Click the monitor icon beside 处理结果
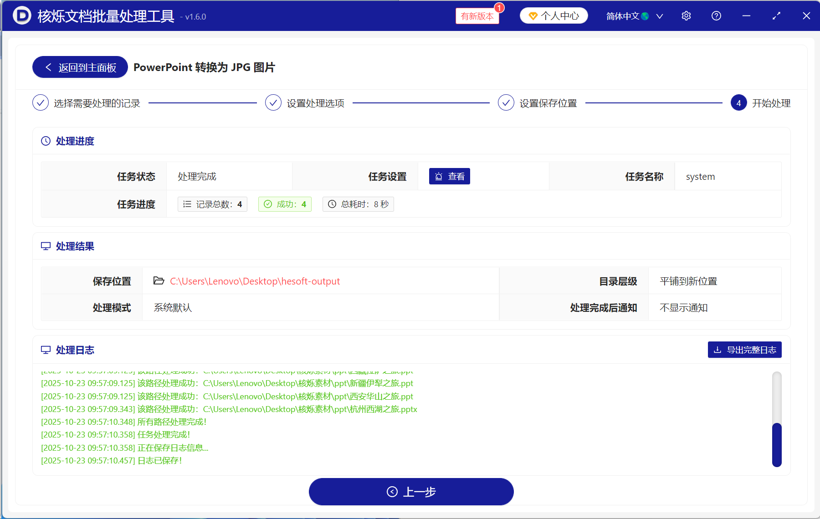The width and height of the screenshot is (820, 519). (46, 246)
